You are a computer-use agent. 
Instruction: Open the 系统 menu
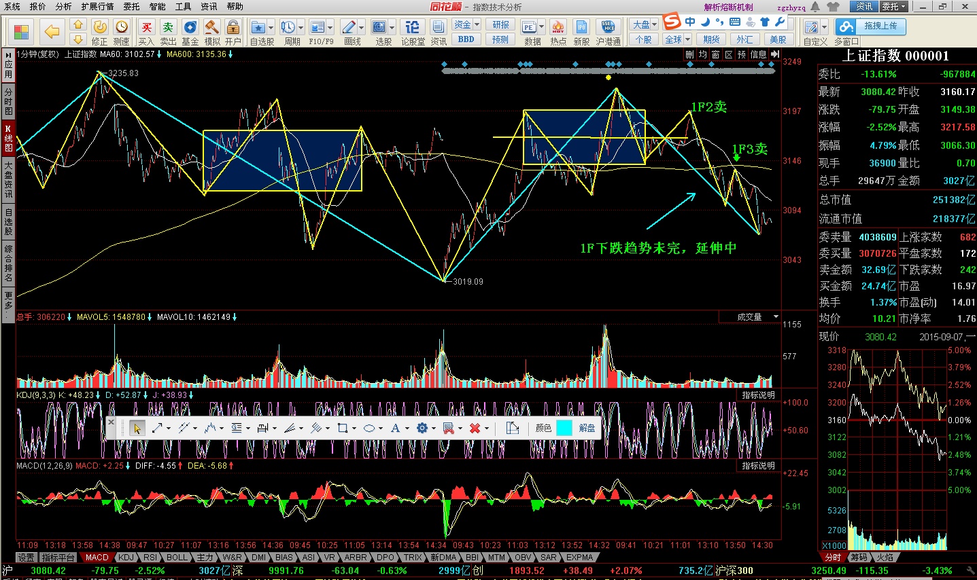tap(12, 7)
